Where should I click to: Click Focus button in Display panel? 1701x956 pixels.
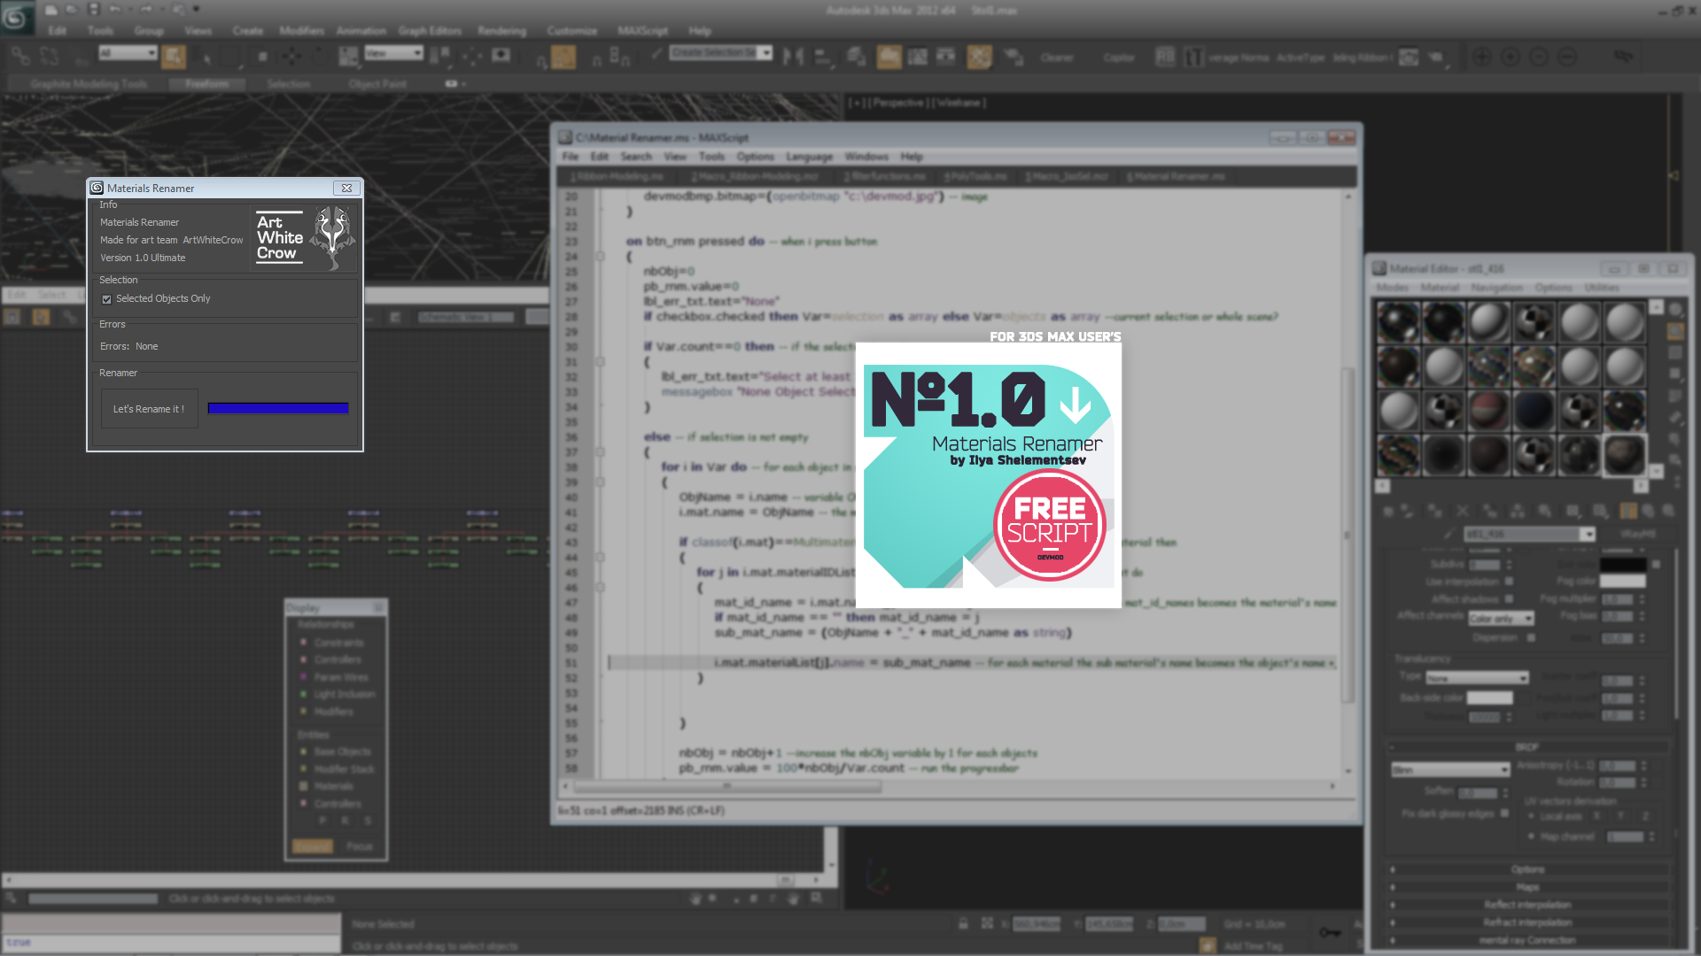pyautogui.click(x=359, y=847)
